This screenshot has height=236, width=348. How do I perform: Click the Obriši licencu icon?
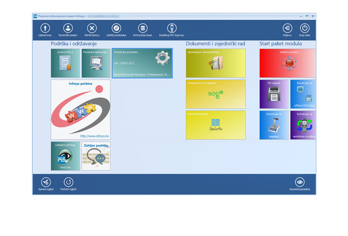(92, 28)
